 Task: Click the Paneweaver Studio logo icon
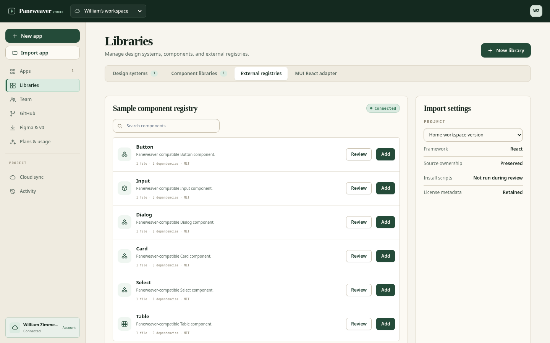tap(12, 11)
